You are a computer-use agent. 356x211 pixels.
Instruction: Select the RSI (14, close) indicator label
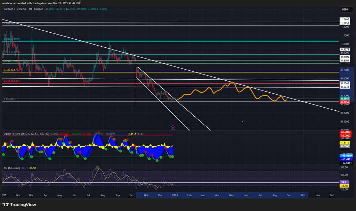click(15, 168)
